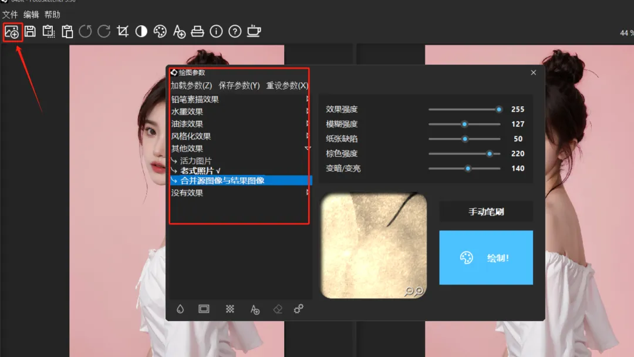Select the 活力图片 effect
This screenshot has height=357, width=634.
pyautogui.click(x=195, y=160)
